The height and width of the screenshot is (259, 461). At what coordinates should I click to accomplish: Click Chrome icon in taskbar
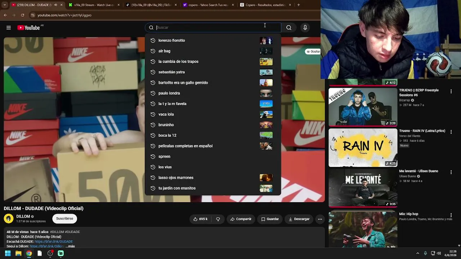pos(29,253)
